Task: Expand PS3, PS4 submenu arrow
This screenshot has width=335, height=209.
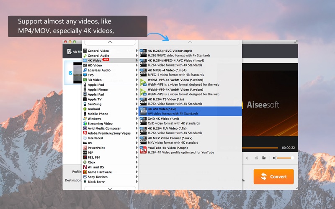Action: [x=137, y=158]
